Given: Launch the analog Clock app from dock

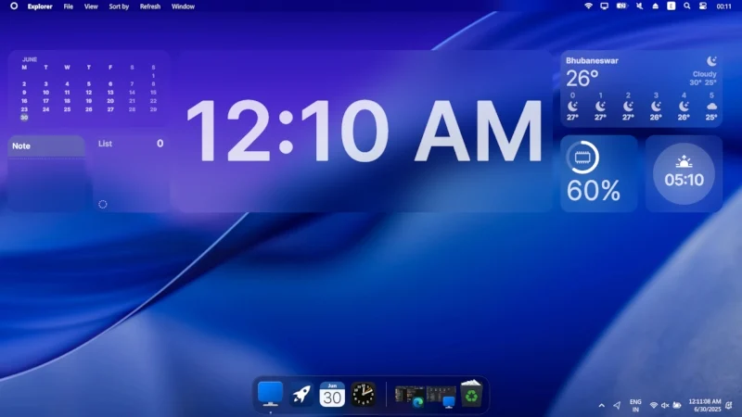Looking at the screenshot, I should click(x=364, y=395).
